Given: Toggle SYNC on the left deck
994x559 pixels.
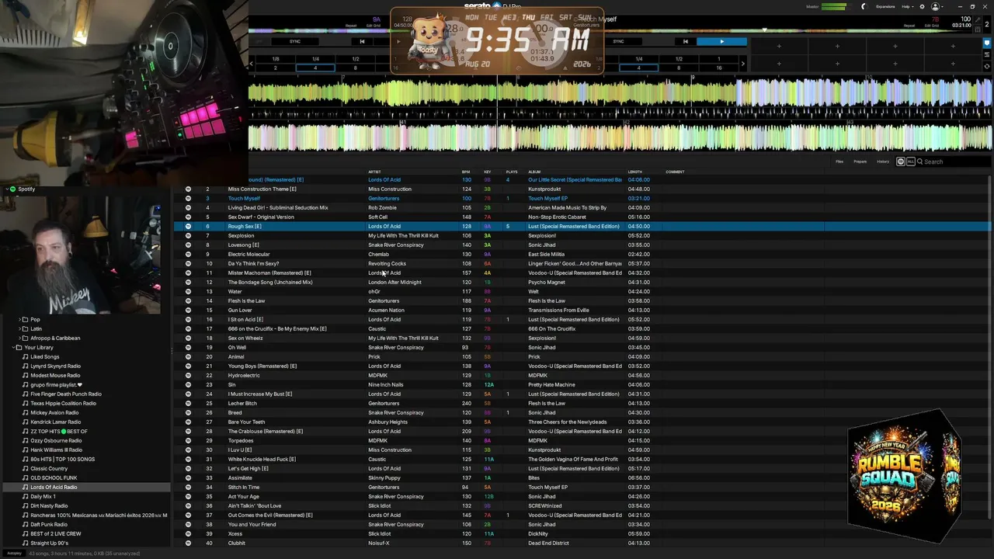Looking at the screenshot, I should point(295,41).
